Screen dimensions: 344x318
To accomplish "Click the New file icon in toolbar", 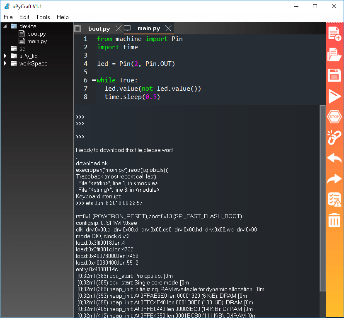I will tap(334, 34).
